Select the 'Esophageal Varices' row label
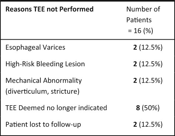175x136 pixels. click(x=35, y=47)
